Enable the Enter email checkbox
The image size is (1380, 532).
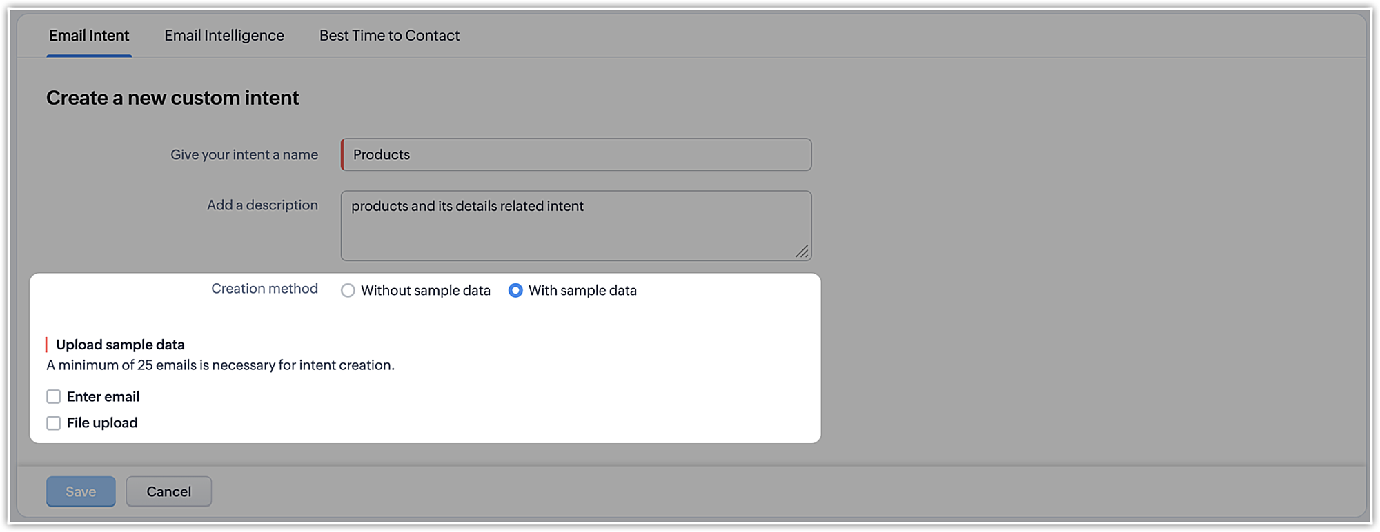click(54, 397)
